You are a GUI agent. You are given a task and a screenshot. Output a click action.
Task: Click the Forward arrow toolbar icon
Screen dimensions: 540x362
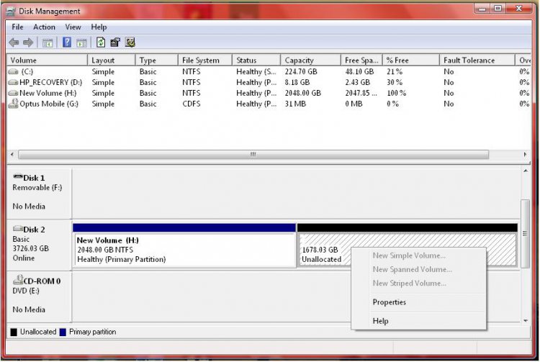28,42
